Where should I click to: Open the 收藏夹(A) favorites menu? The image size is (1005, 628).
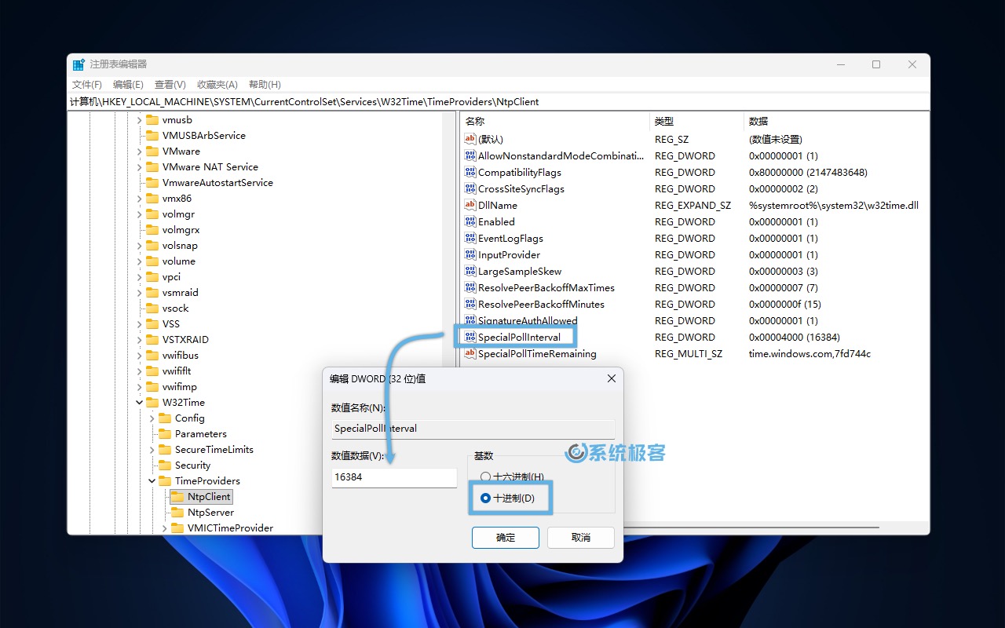pos(217,84)
